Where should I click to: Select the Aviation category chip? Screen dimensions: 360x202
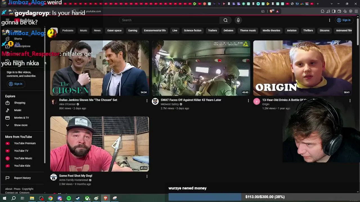click(292, 31)
